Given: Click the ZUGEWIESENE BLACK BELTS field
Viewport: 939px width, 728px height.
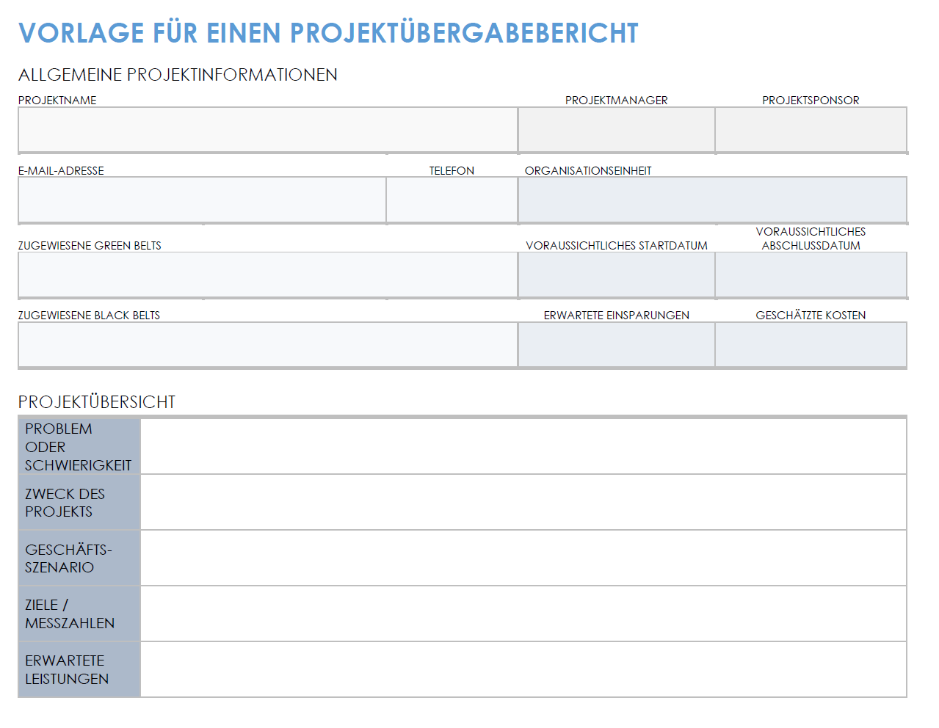Looking at the screenshot, I should 268,344.
